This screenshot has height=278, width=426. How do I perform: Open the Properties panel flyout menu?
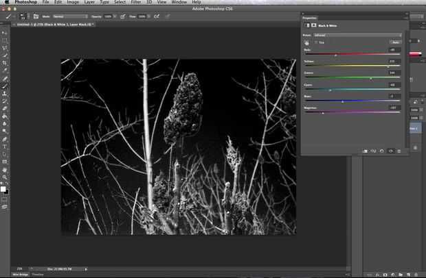pos(406,18)
